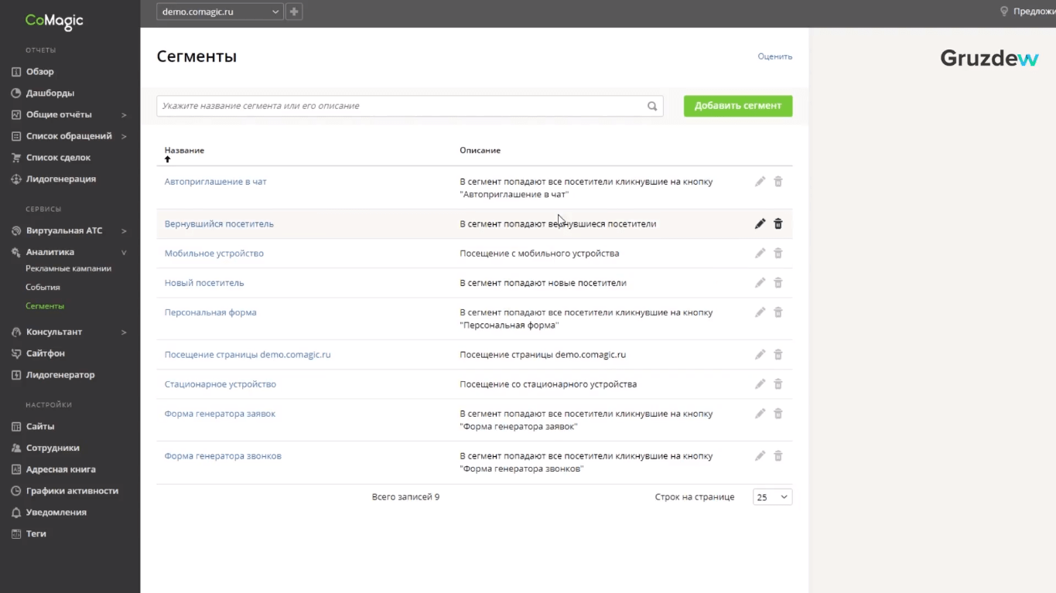This screenshot has width=1056, height=593.
Task: Open Мобильное устройство segment link
Action: [214, 254]
